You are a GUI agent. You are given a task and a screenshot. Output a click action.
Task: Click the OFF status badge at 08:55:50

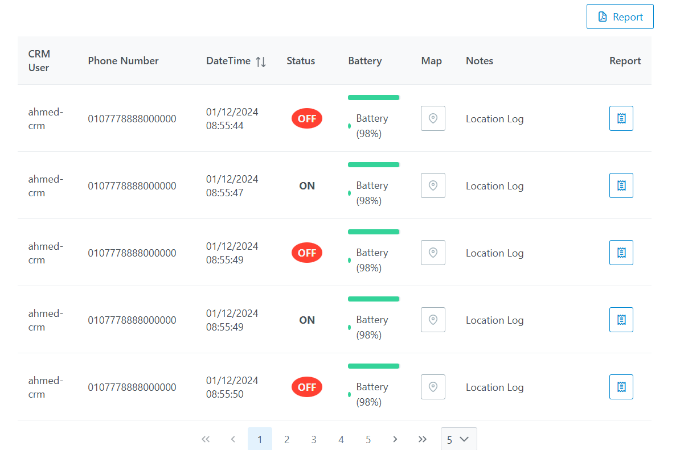pyautogui.click(x=307, y=387)
